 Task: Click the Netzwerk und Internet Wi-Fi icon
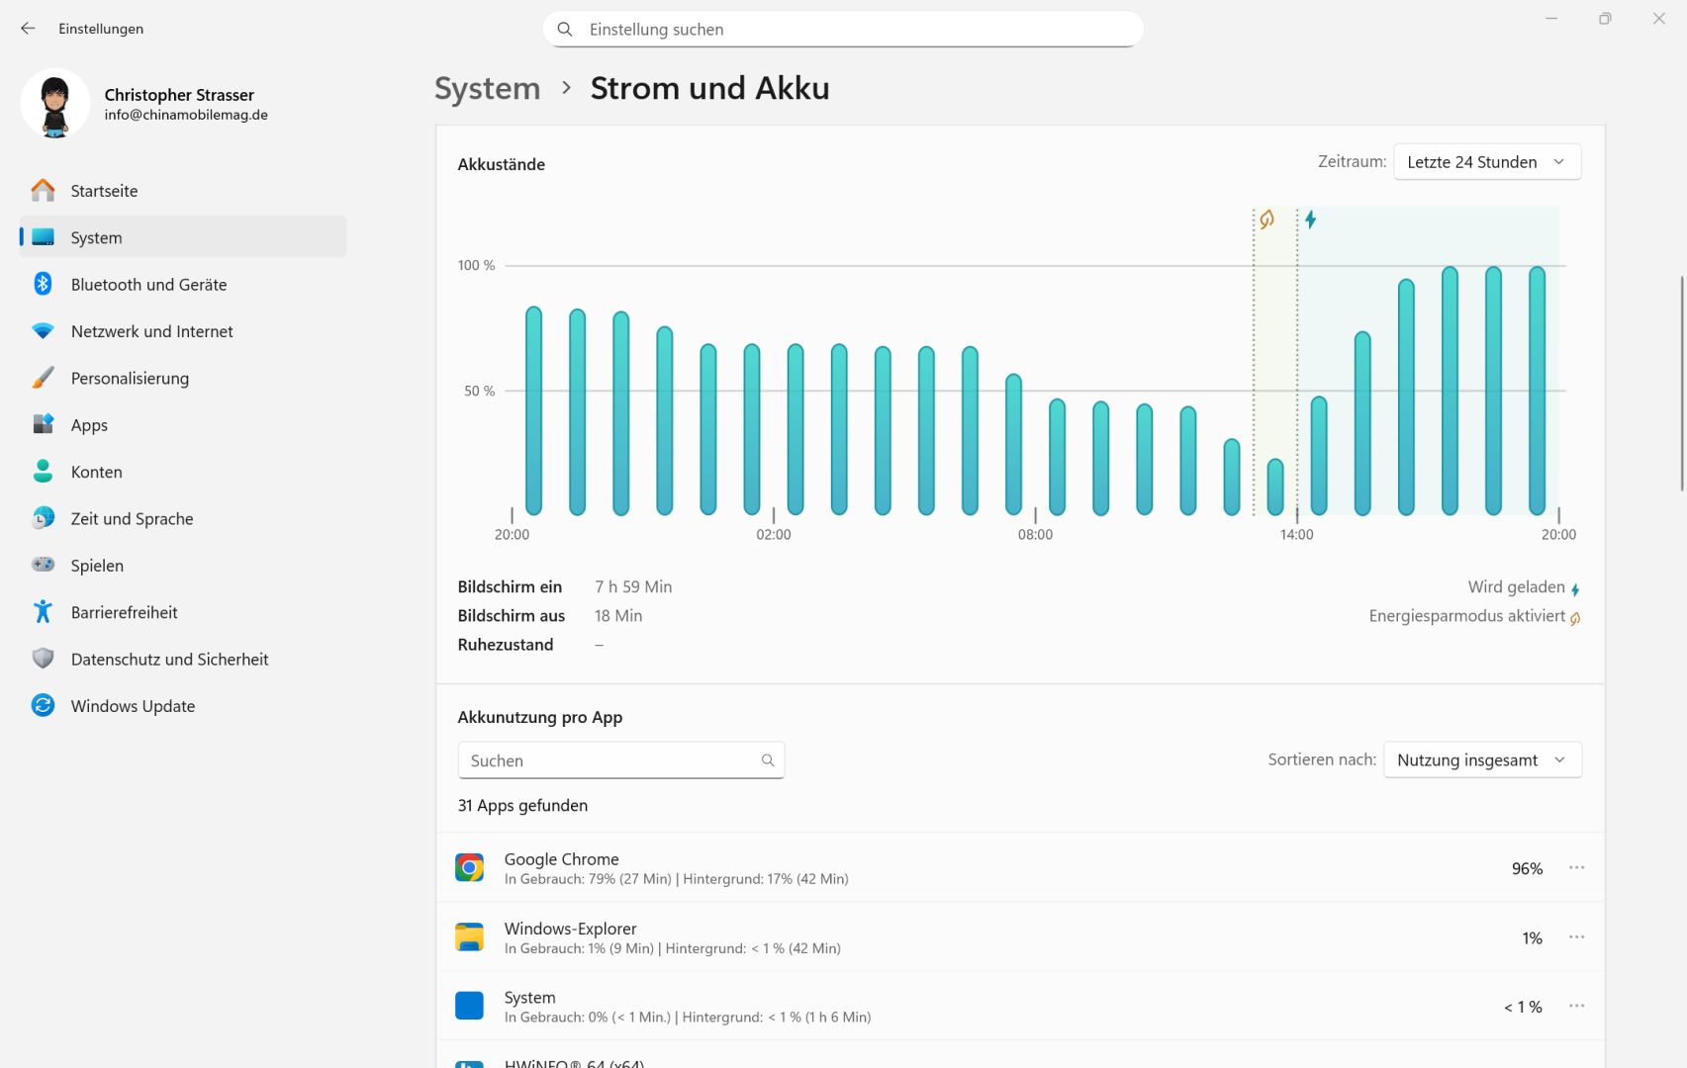pyautogui.click(x=43, y=331)
